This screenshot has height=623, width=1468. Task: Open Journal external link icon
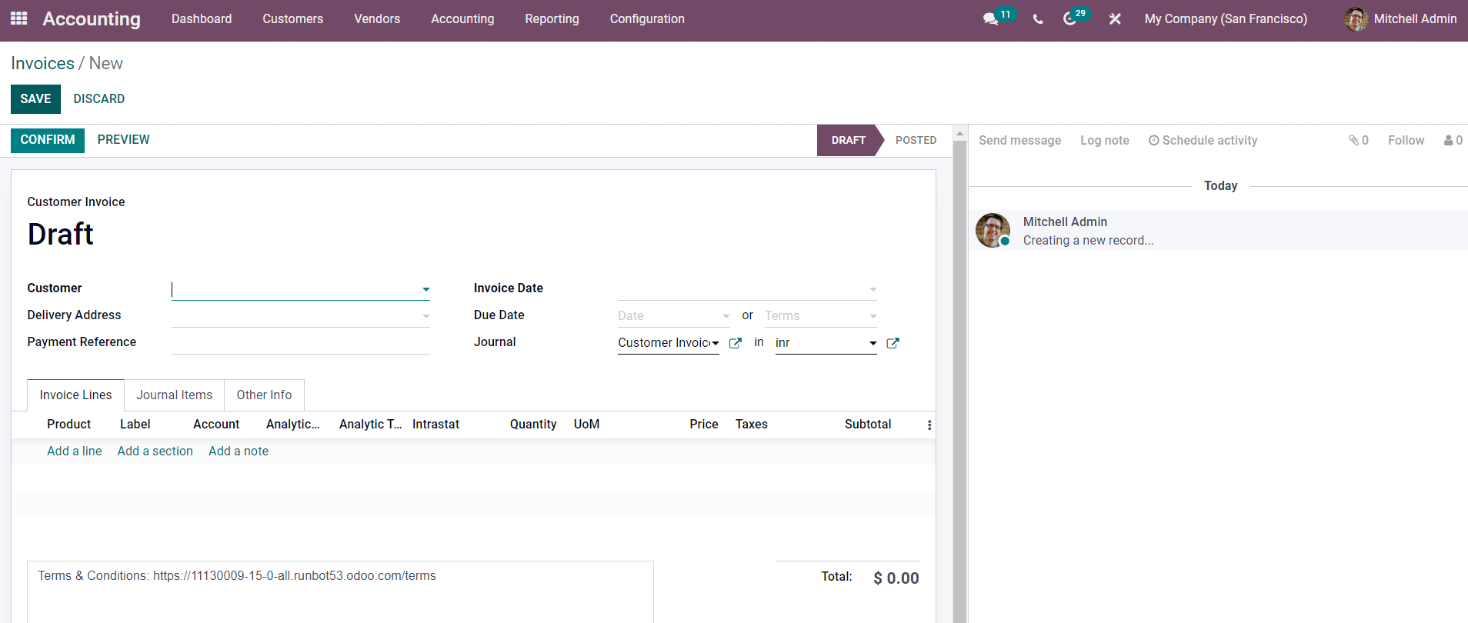735,343
